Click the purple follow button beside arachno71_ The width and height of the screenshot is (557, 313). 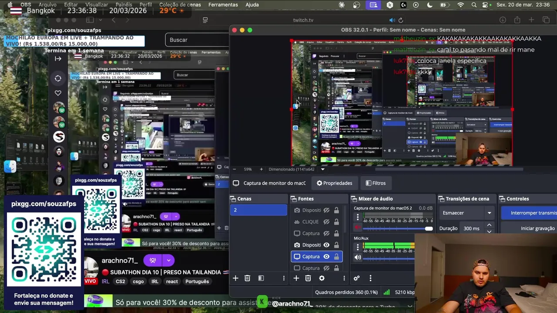coord(153,260)
